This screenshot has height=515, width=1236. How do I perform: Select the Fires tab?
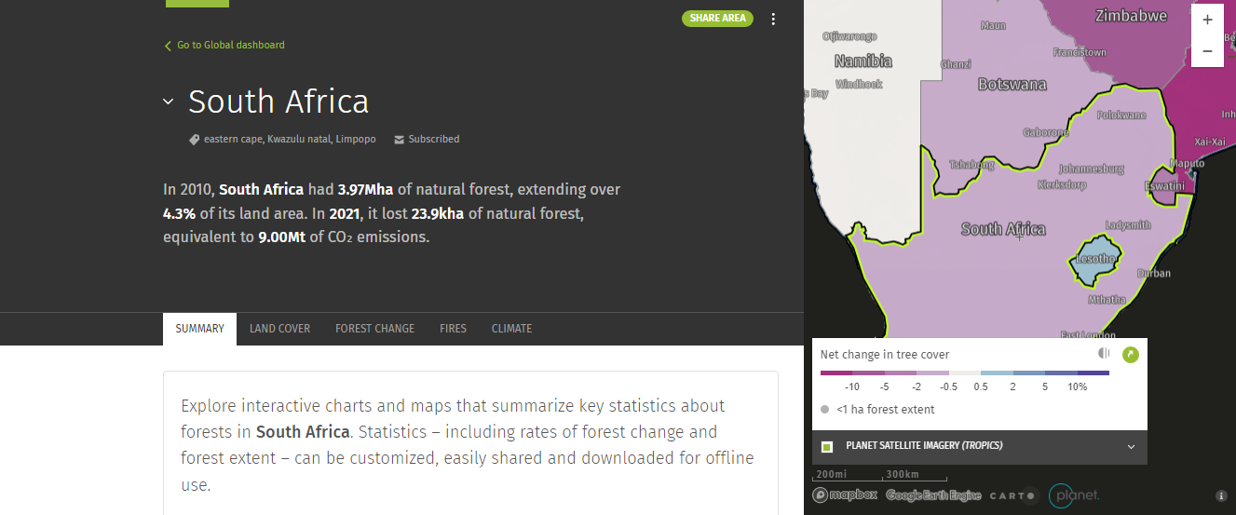pos(453,329)
